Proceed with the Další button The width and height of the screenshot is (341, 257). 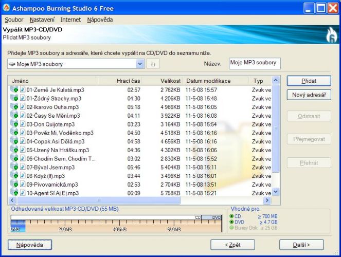[301, 245]
